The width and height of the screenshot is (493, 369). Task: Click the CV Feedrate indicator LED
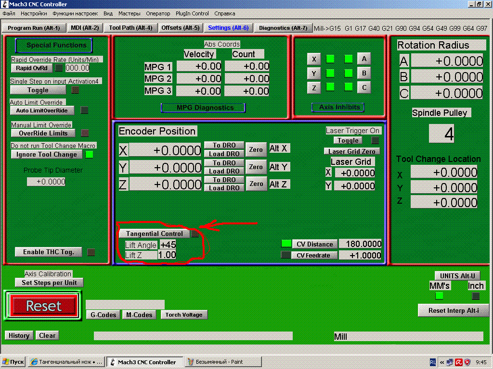tap(286, 255)
